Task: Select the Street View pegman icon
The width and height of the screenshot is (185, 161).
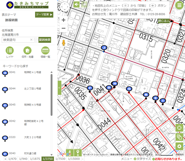Action: tap(64, 43)
